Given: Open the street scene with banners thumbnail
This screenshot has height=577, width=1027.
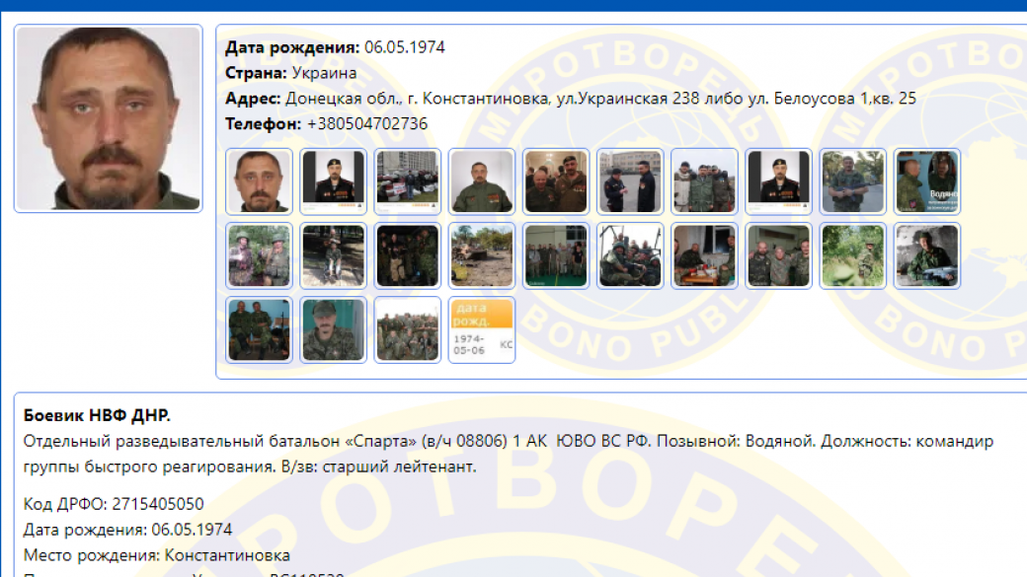Looking at the screenshot, I should point(408,181).
